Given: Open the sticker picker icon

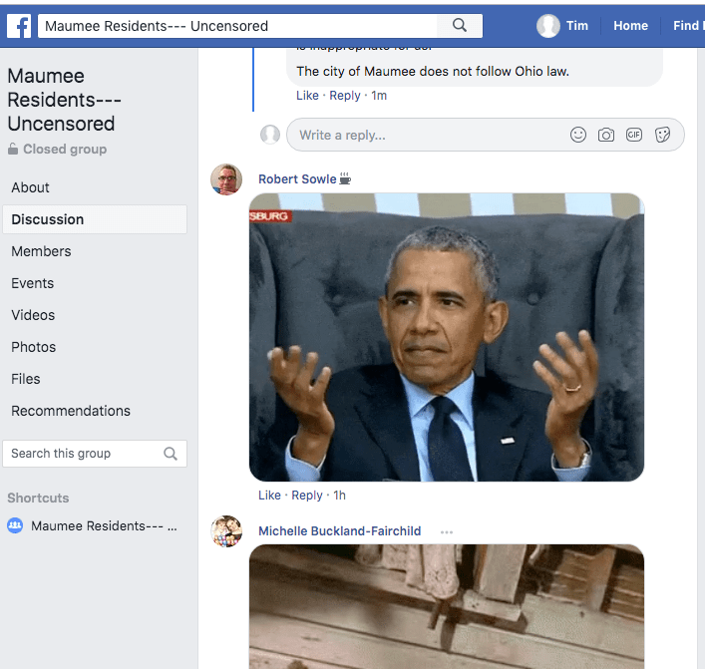Looking at the screenshot, I should click(x=662, y=135).
